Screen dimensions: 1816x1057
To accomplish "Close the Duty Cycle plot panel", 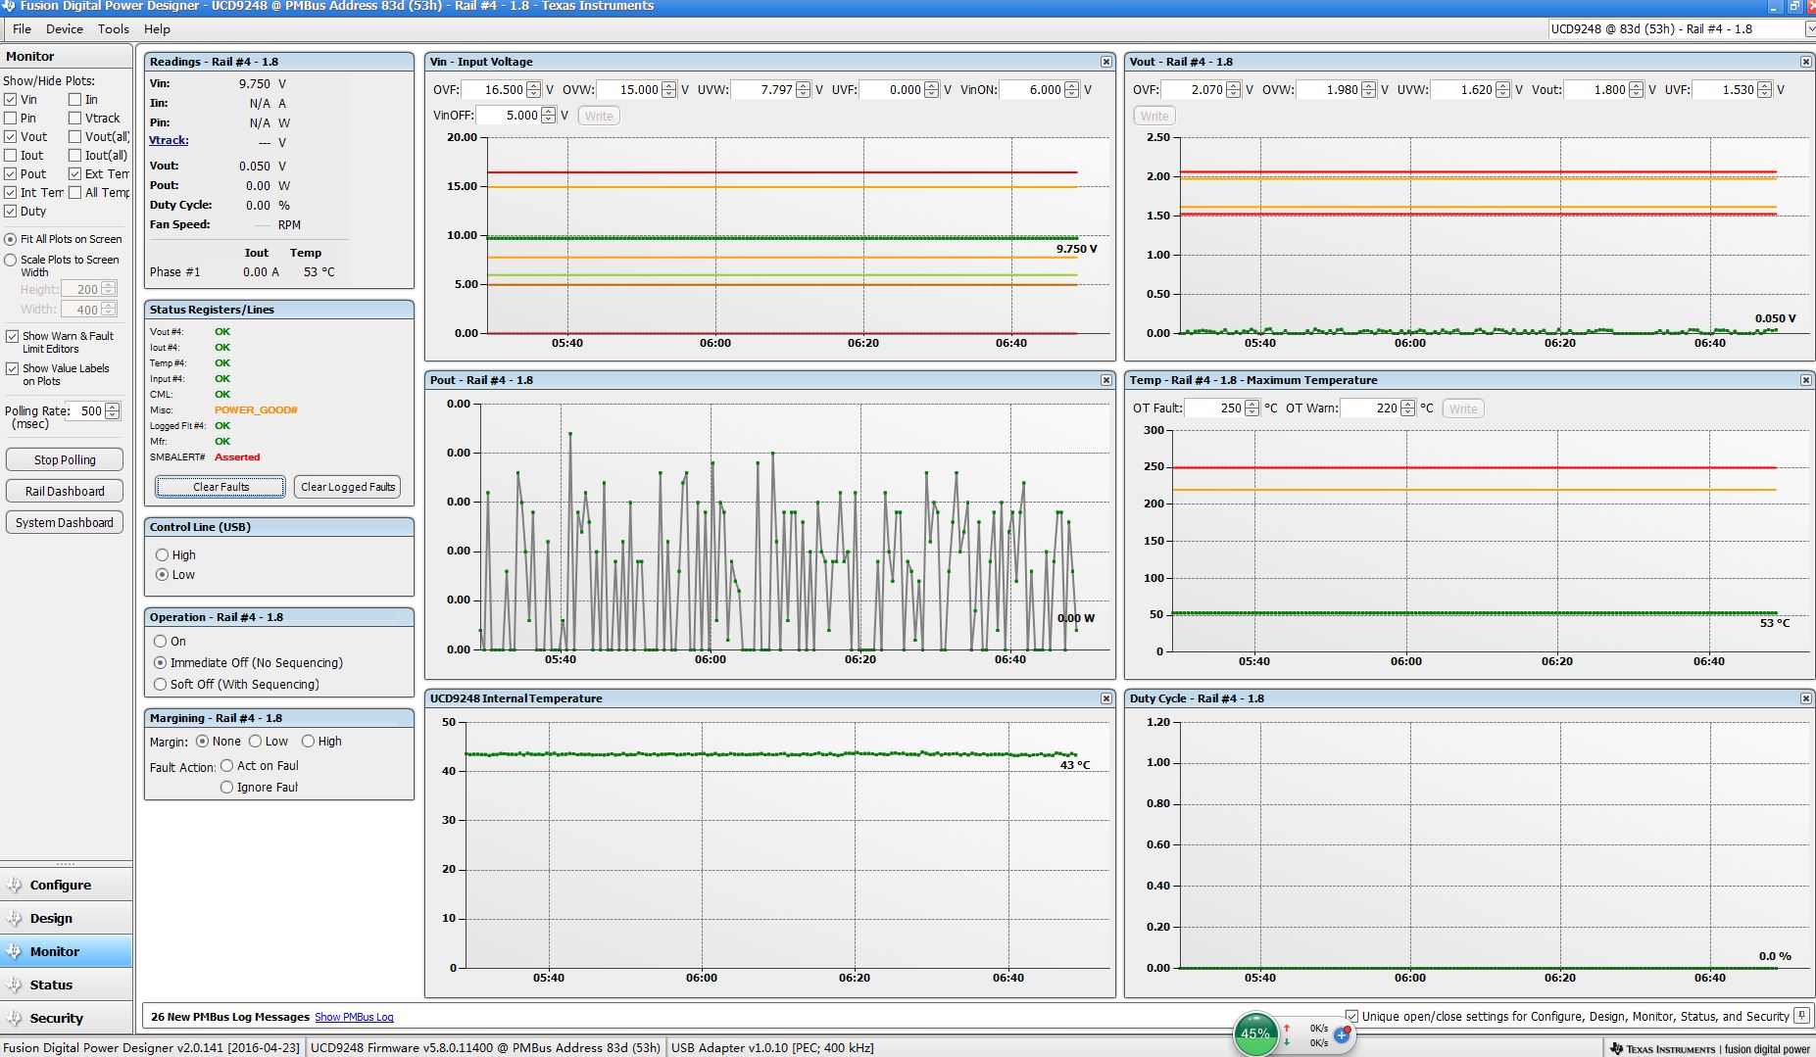I will click(1805, 698).
